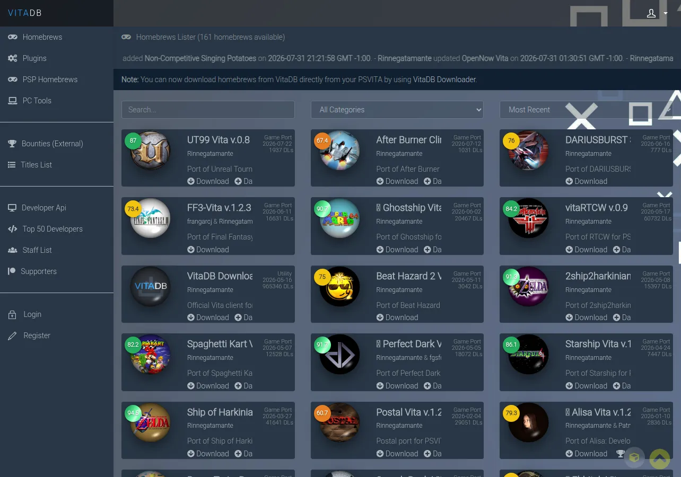Expand the user menu caret in the header
Screen dimensions: 681x477
(665, 14)
